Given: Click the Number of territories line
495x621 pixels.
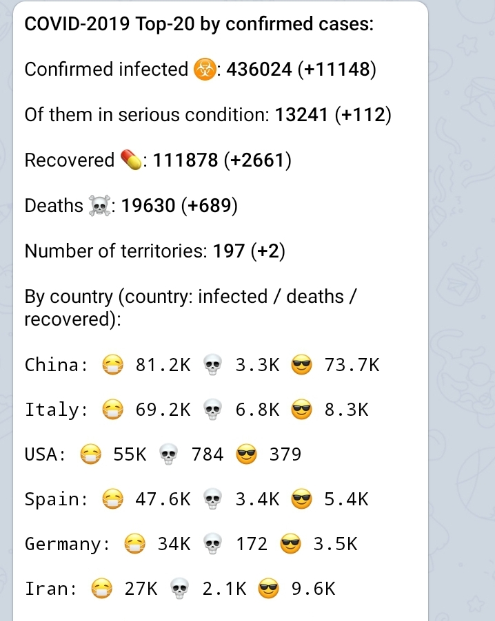Looking at the screenshot, I should pos(154,251).
